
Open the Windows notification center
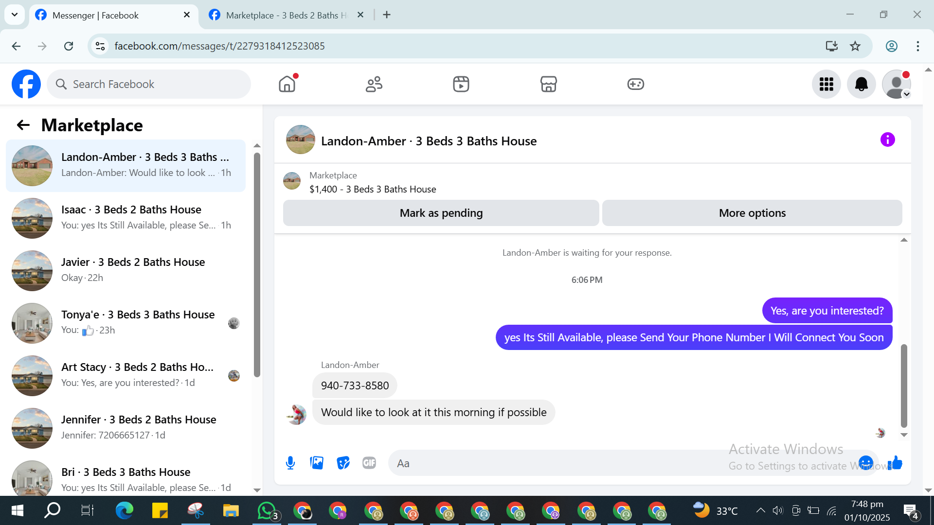tap(910, 511)
